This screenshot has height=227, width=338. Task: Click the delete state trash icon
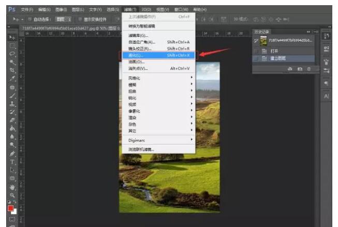coord(308,69)
